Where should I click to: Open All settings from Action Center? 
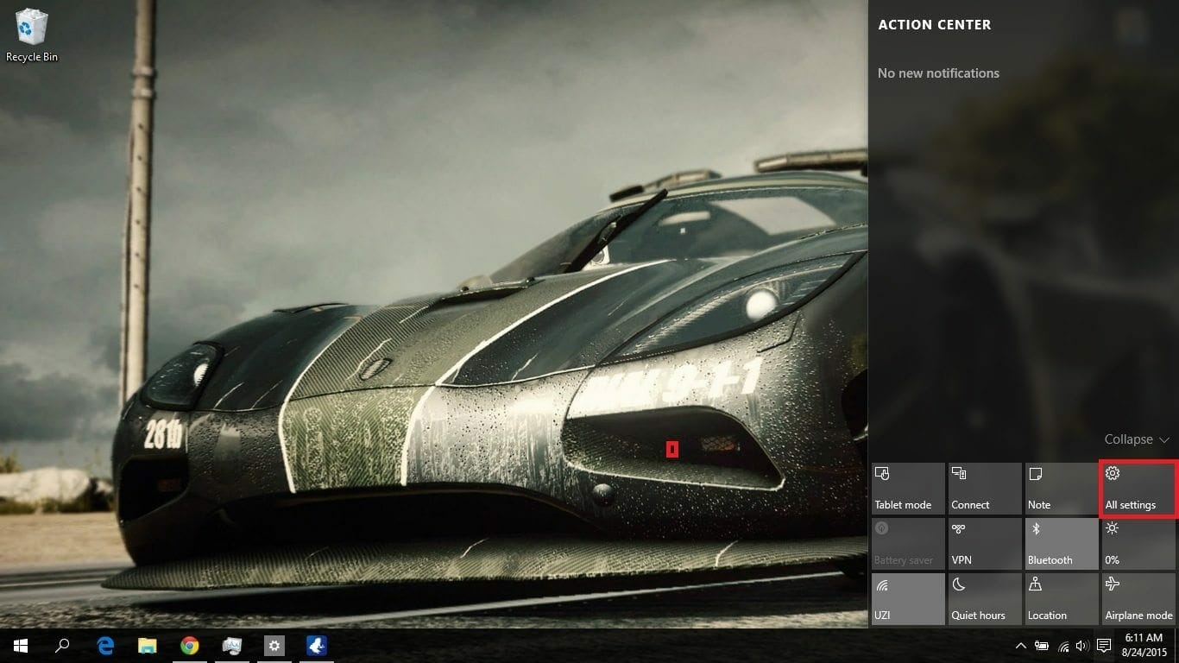point(1138,489)
